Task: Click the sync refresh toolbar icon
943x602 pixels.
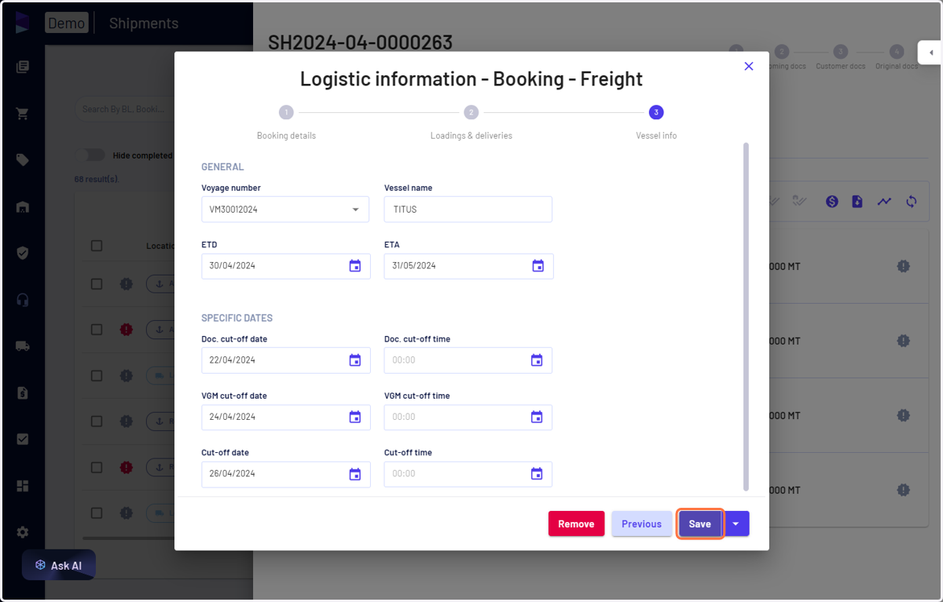Action: [x=912, y=202]
